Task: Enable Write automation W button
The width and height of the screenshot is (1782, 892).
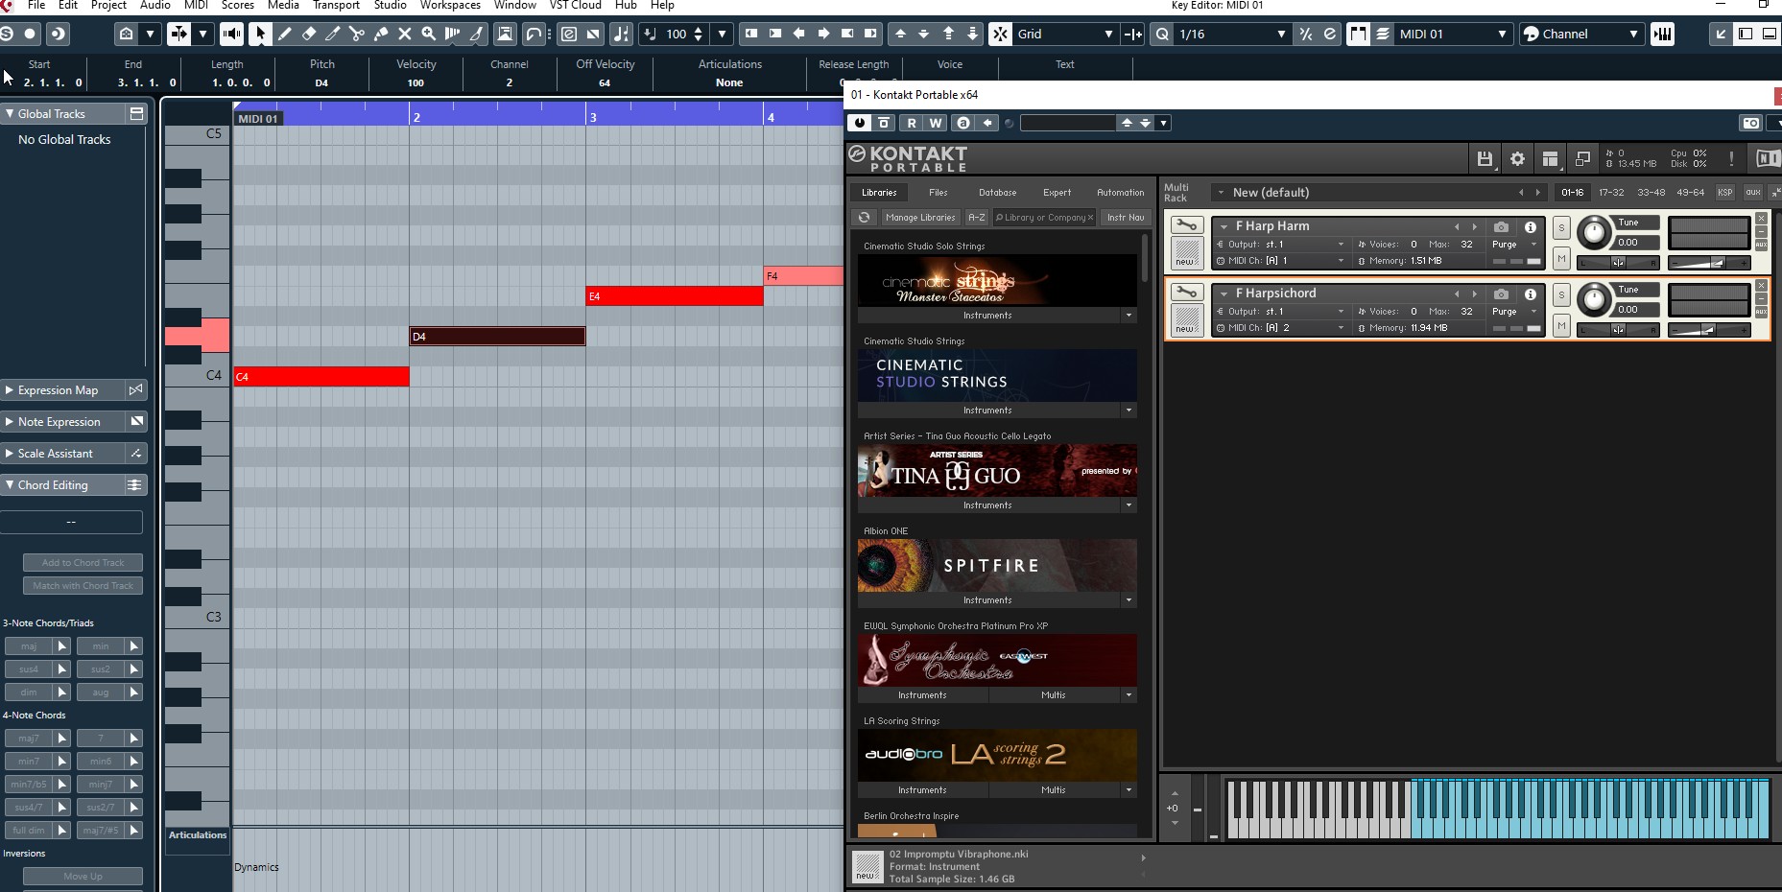Action: click(936, 123)
